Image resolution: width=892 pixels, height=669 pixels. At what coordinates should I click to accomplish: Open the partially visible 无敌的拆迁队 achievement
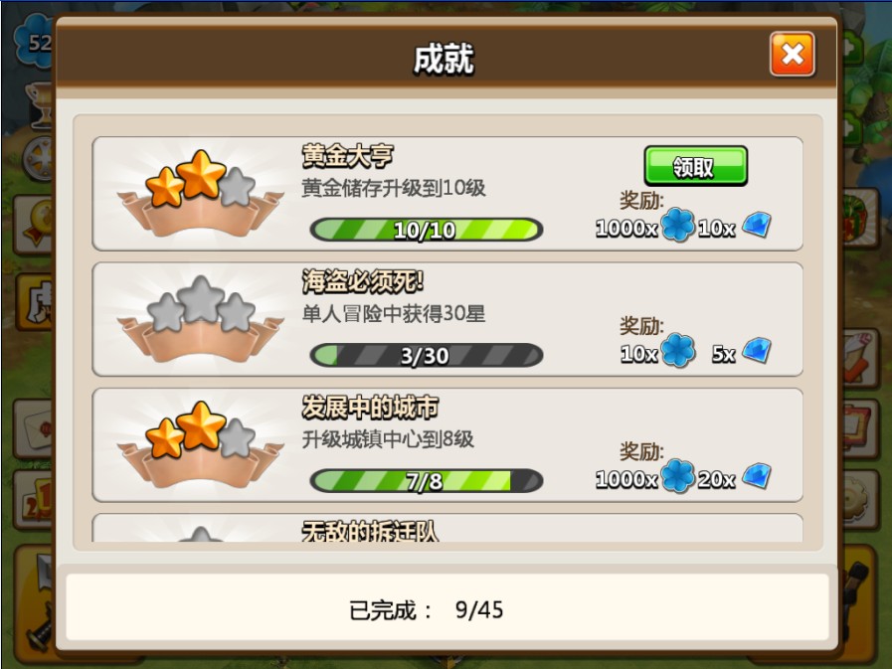tap(447, 529)
